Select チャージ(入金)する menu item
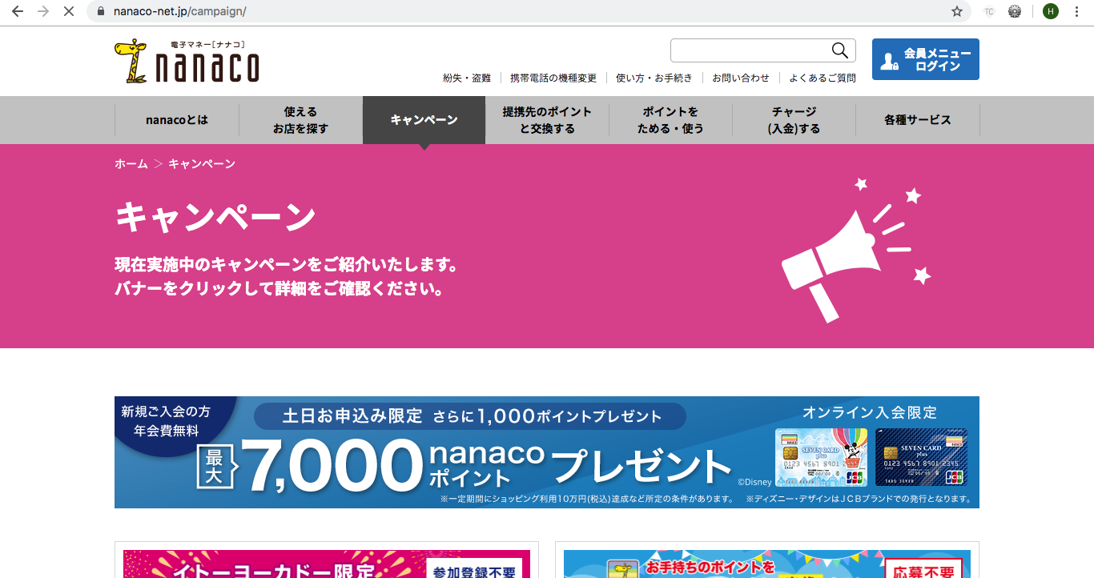This screenshot has height=578, width=1094. pos(794,120)
